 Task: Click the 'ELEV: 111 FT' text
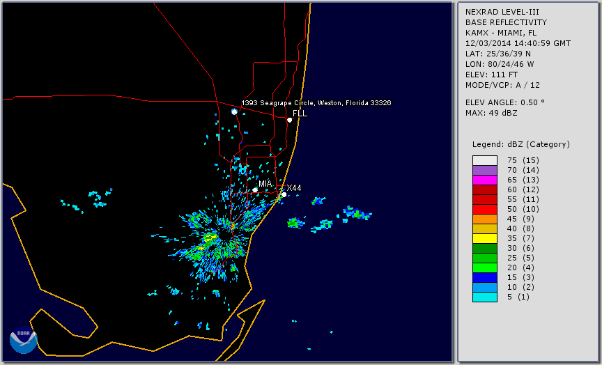tap(491, 75)
